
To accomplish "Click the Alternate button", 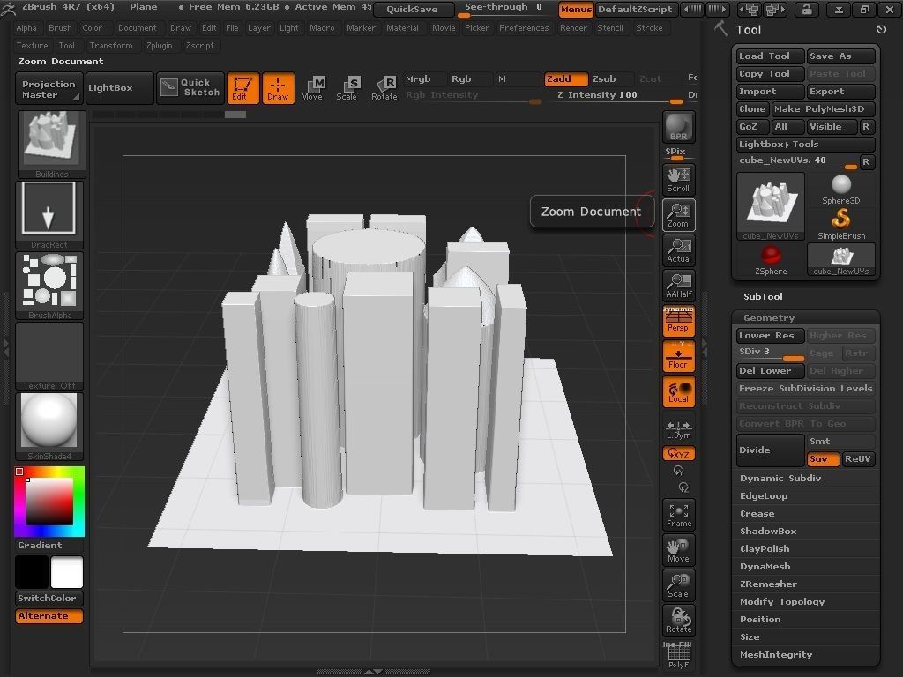I will pyautogui.click(x=49, y=616).
